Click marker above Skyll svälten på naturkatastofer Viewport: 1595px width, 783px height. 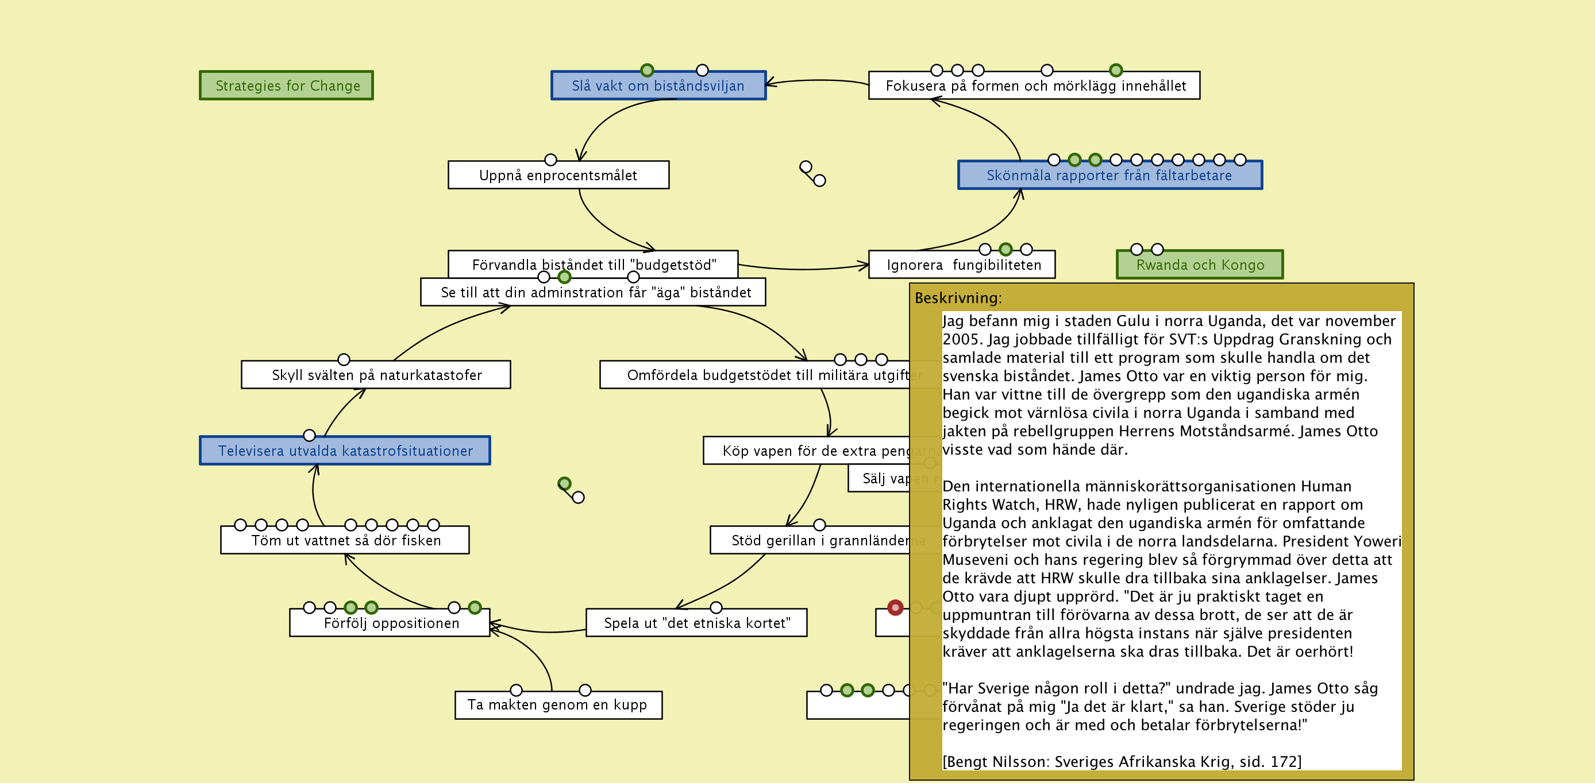pos(344,359)
